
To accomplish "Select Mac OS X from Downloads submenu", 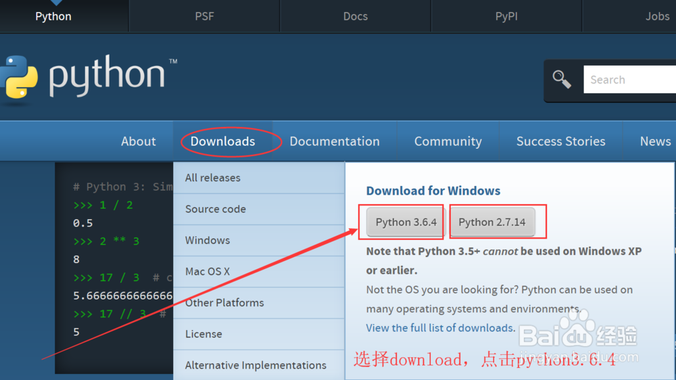I will [x=259, y=272].
